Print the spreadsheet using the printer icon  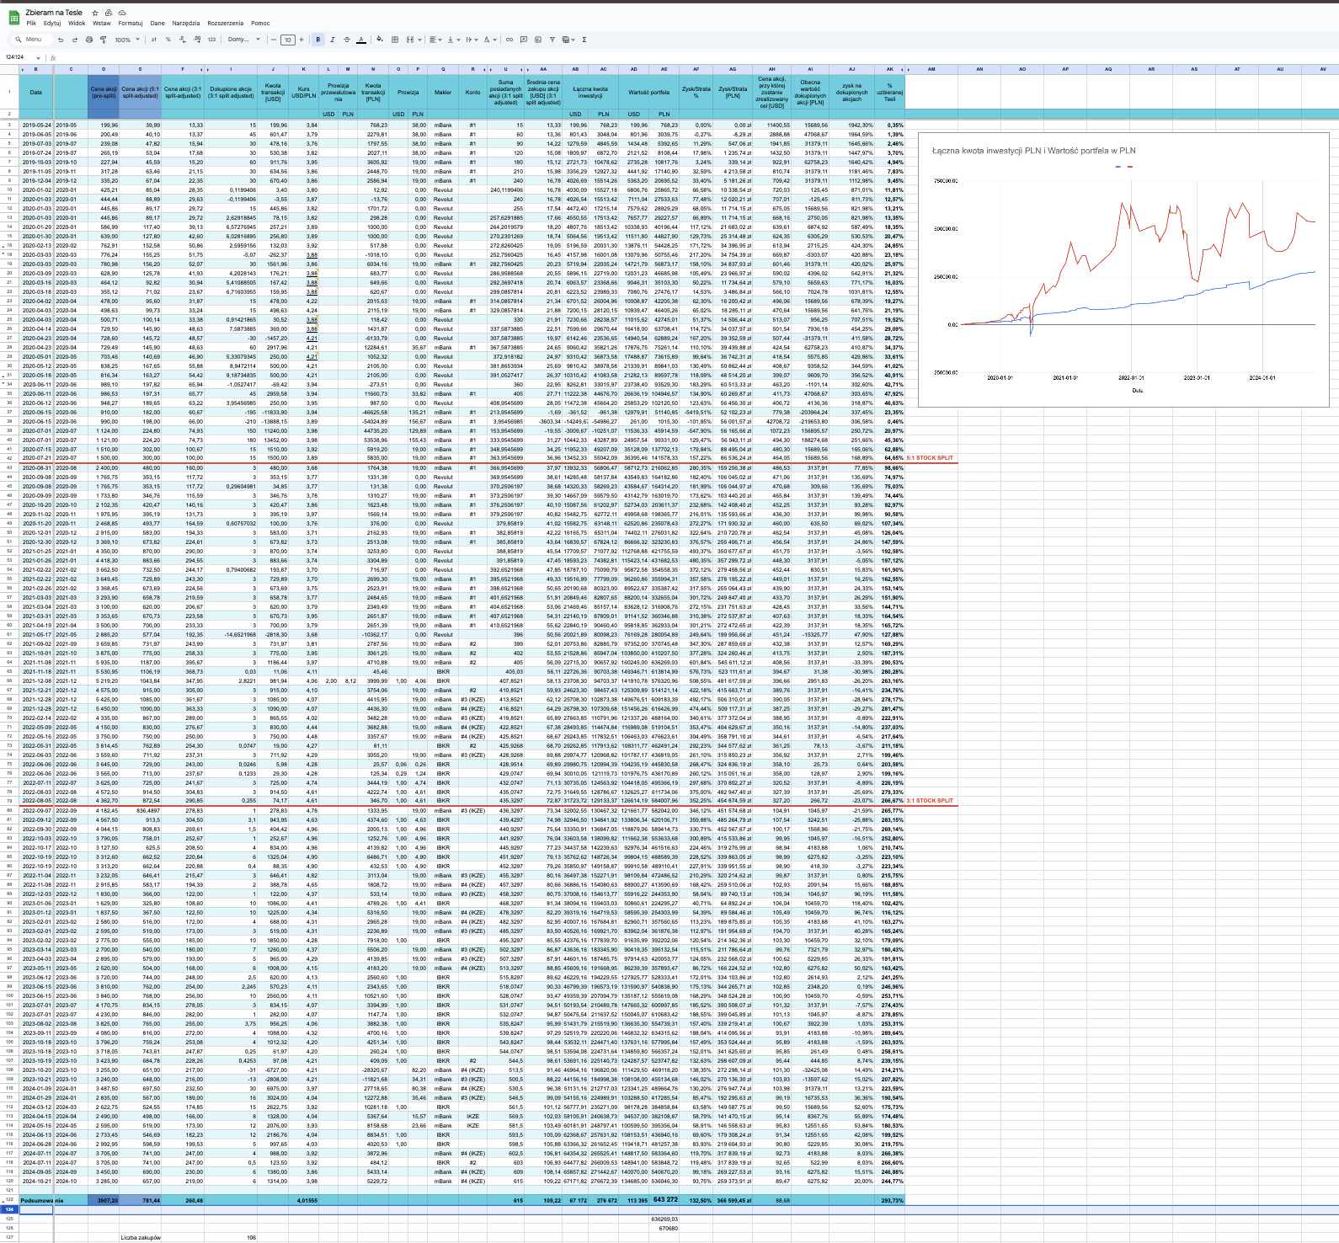pyautogui.click(x=89, y=40)
